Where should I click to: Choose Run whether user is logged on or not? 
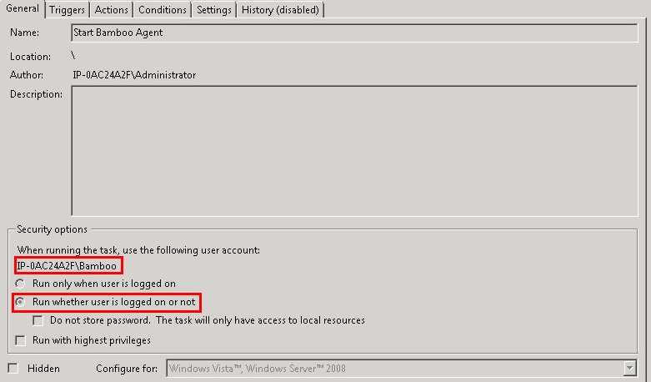[21, 301]
